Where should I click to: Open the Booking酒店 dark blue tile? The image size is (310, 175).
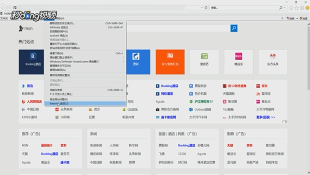[x=31, y=62]
